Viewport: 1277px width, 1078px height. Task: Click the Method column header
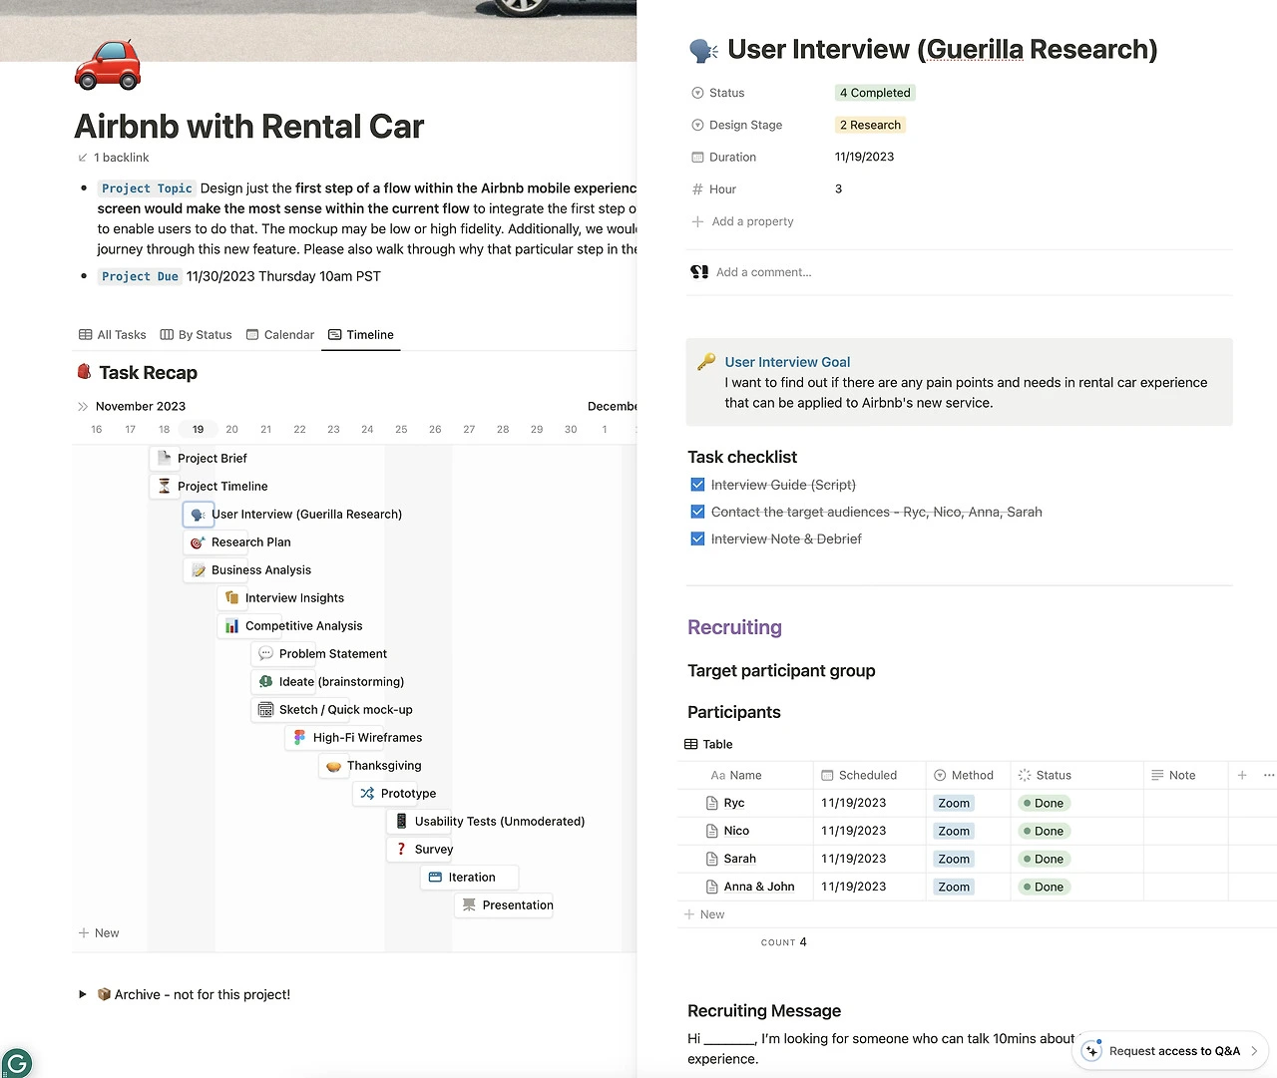pyautogui.click(x=968, y=775)
